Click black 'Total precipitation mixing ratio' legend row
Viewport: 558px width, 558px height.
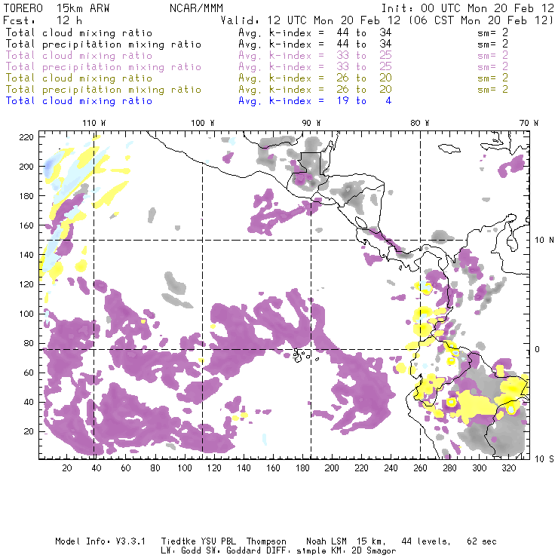(x=103, y=44)
